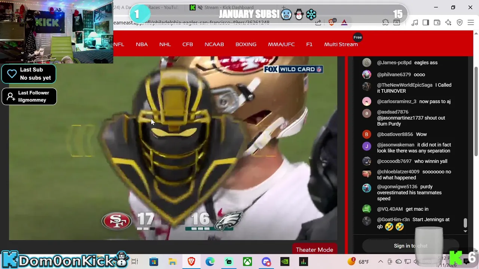The height and width of the screenshot is (269, 479).
Task: Select the CFB category
Action: [x=187, y=44]
